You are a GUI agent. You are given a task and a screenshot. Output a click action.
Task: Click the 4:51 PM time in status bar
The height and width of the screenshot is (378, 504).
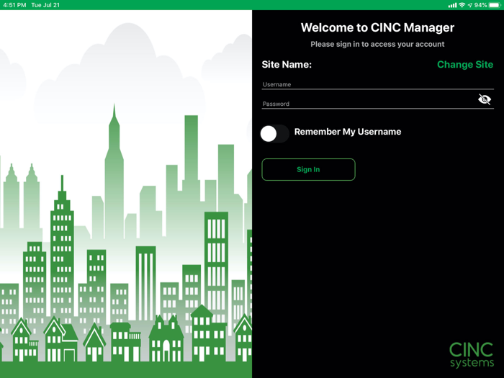point(14,5)
